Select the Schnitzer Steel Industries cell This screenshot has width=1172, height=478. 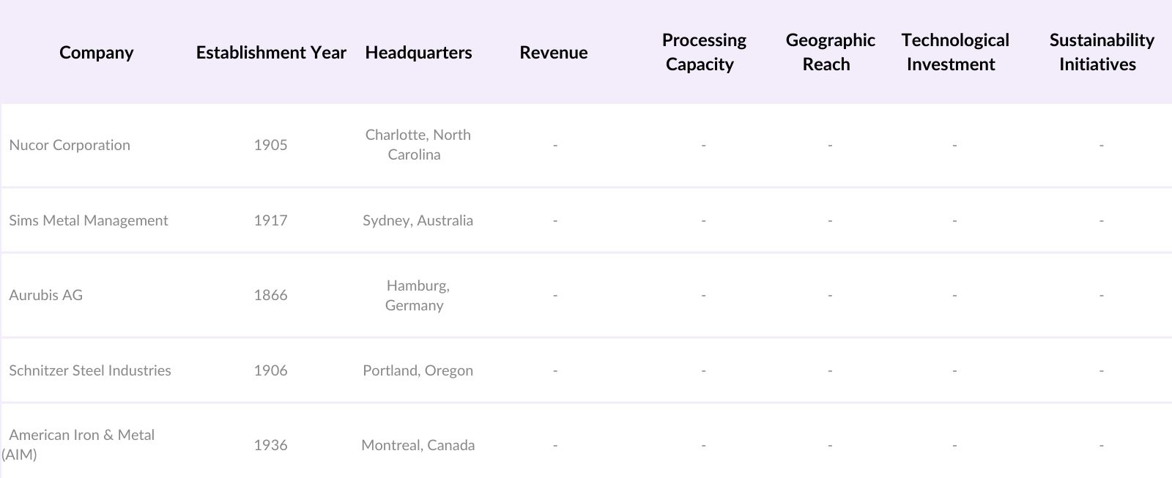(x=90, y=370)
